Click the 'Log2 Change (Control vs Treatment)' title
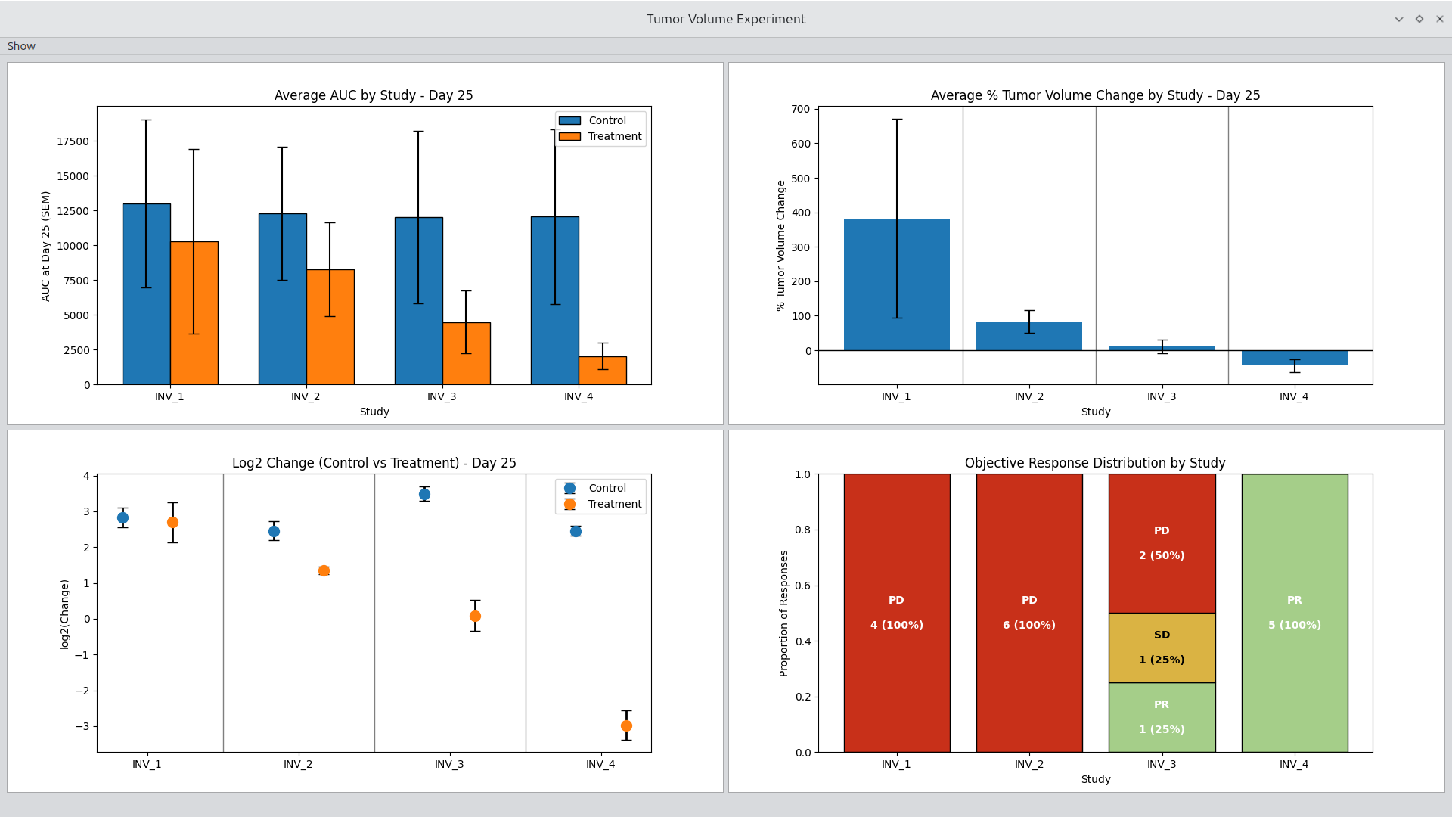This screenshot has width=1452, height=817. (374, 463)
